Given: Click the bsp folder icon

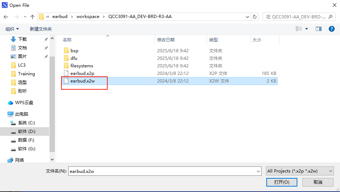Looking at the screenshot, I should [66, 50].
